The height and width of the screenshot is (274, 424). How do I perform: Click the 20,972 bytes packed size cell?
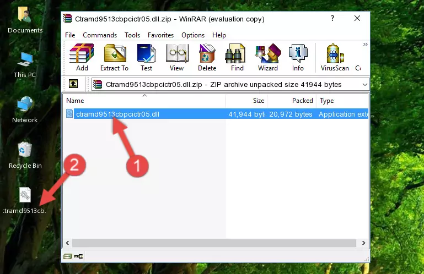291,114
